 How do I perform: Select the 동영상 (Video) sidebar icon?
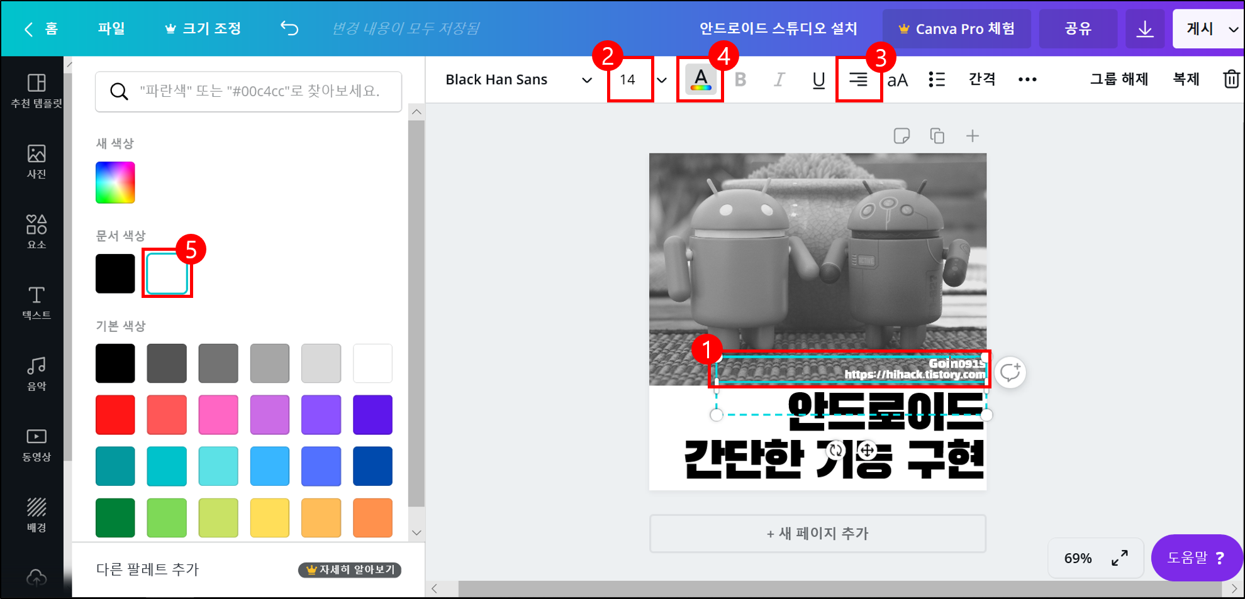36,443
